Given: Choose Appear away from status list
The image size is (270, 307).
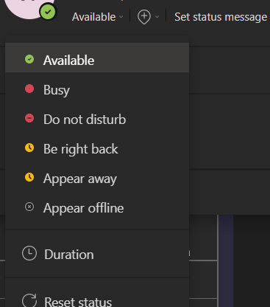Looking at the screenshot, I should pyautogui.click(x=97, y=178).
